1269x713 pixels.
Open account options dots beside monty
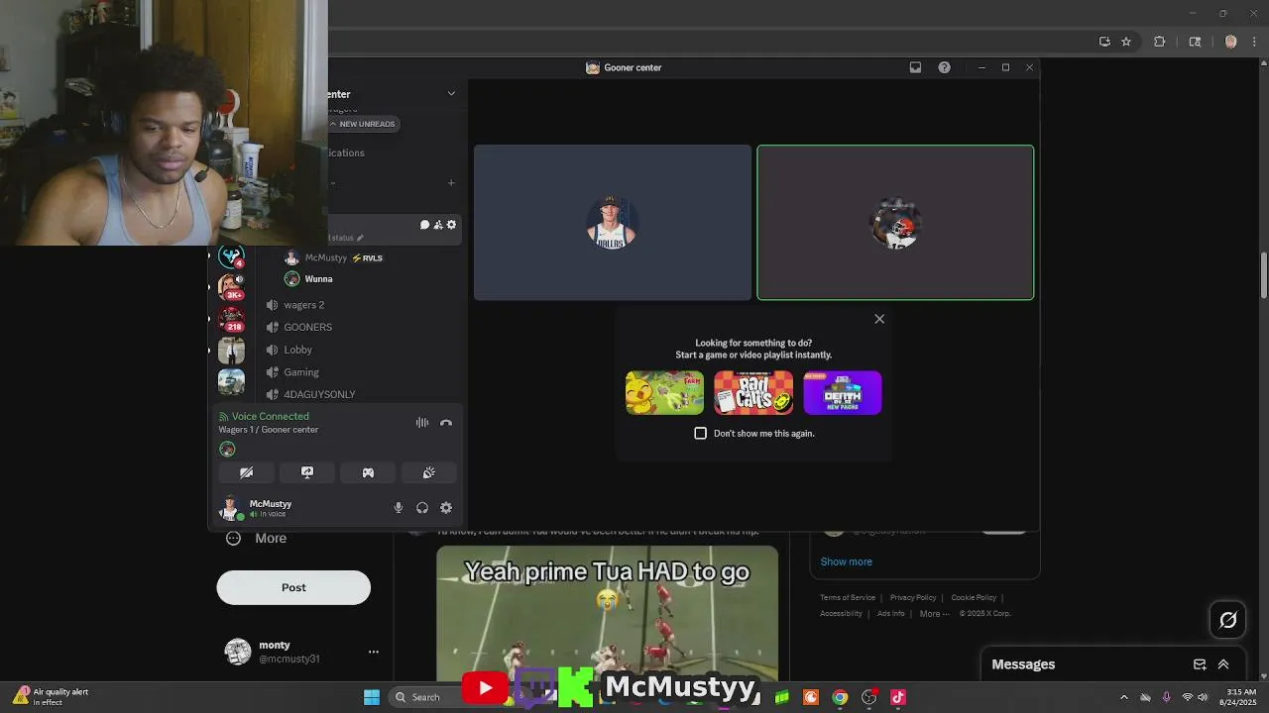374,652
